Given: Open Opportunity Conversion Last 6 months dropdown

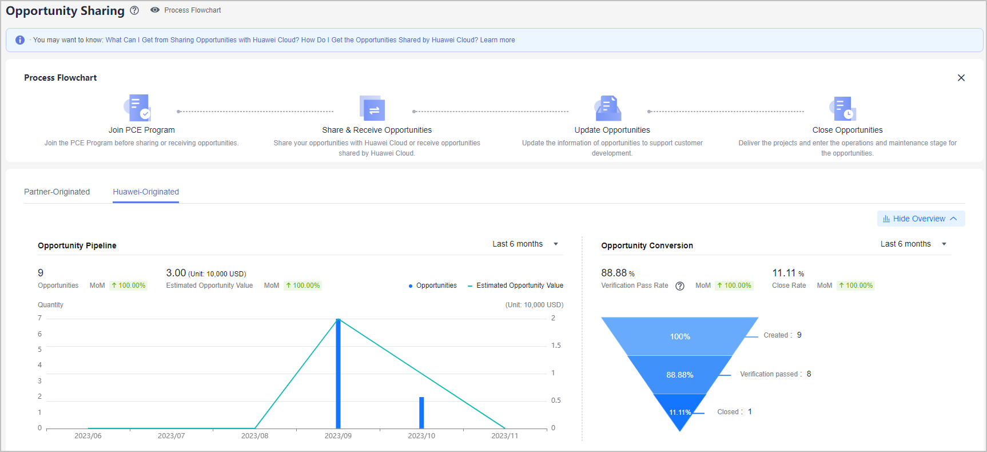Looking at the screenshot, I should point(913,244).
